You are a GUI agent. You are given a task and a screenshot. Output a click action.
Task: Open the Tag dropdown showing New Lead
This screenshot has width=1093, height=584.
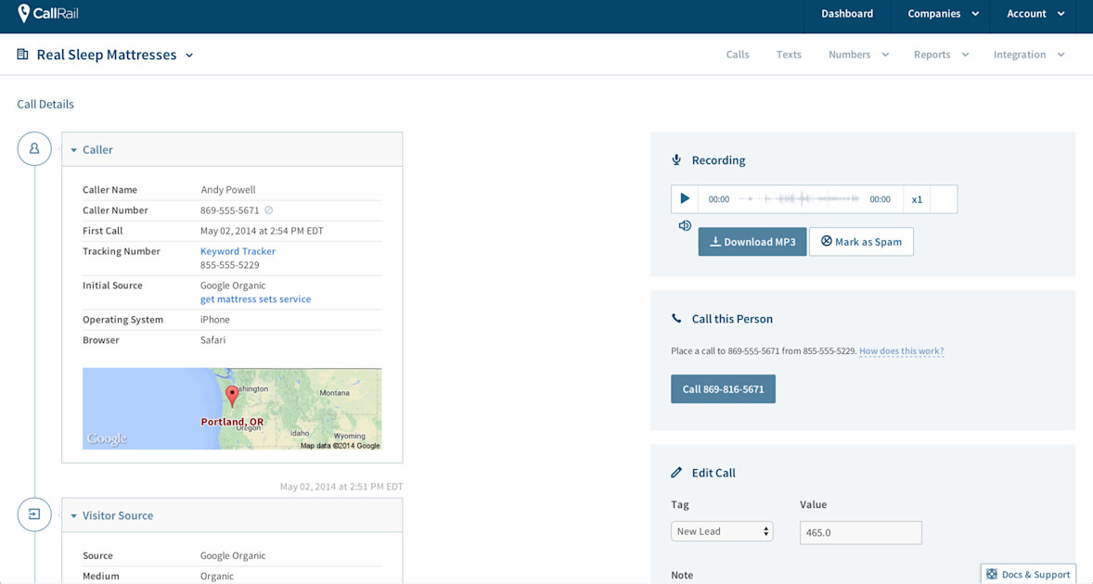[722, 531]
